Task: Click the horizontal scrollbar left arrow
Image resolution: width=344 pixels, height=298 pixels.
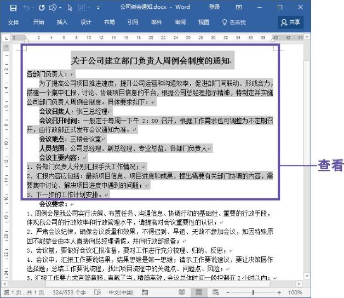Action: (4, 284)
